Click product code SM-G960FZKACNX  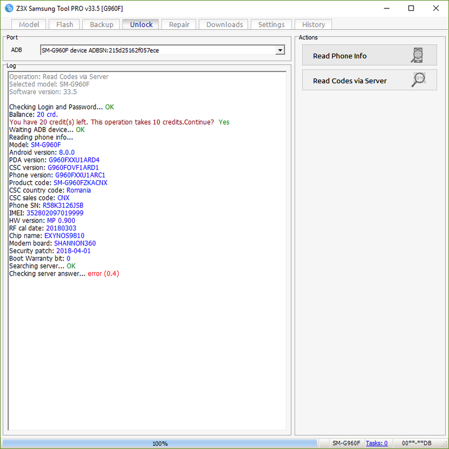point(80,183)
